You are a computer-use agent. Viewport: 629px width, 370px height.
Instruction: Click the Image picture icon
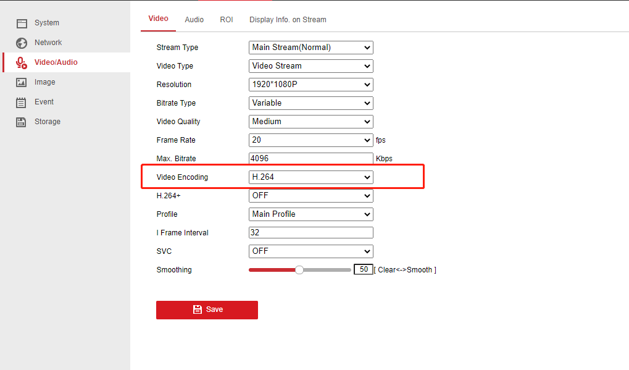[21, 82]
